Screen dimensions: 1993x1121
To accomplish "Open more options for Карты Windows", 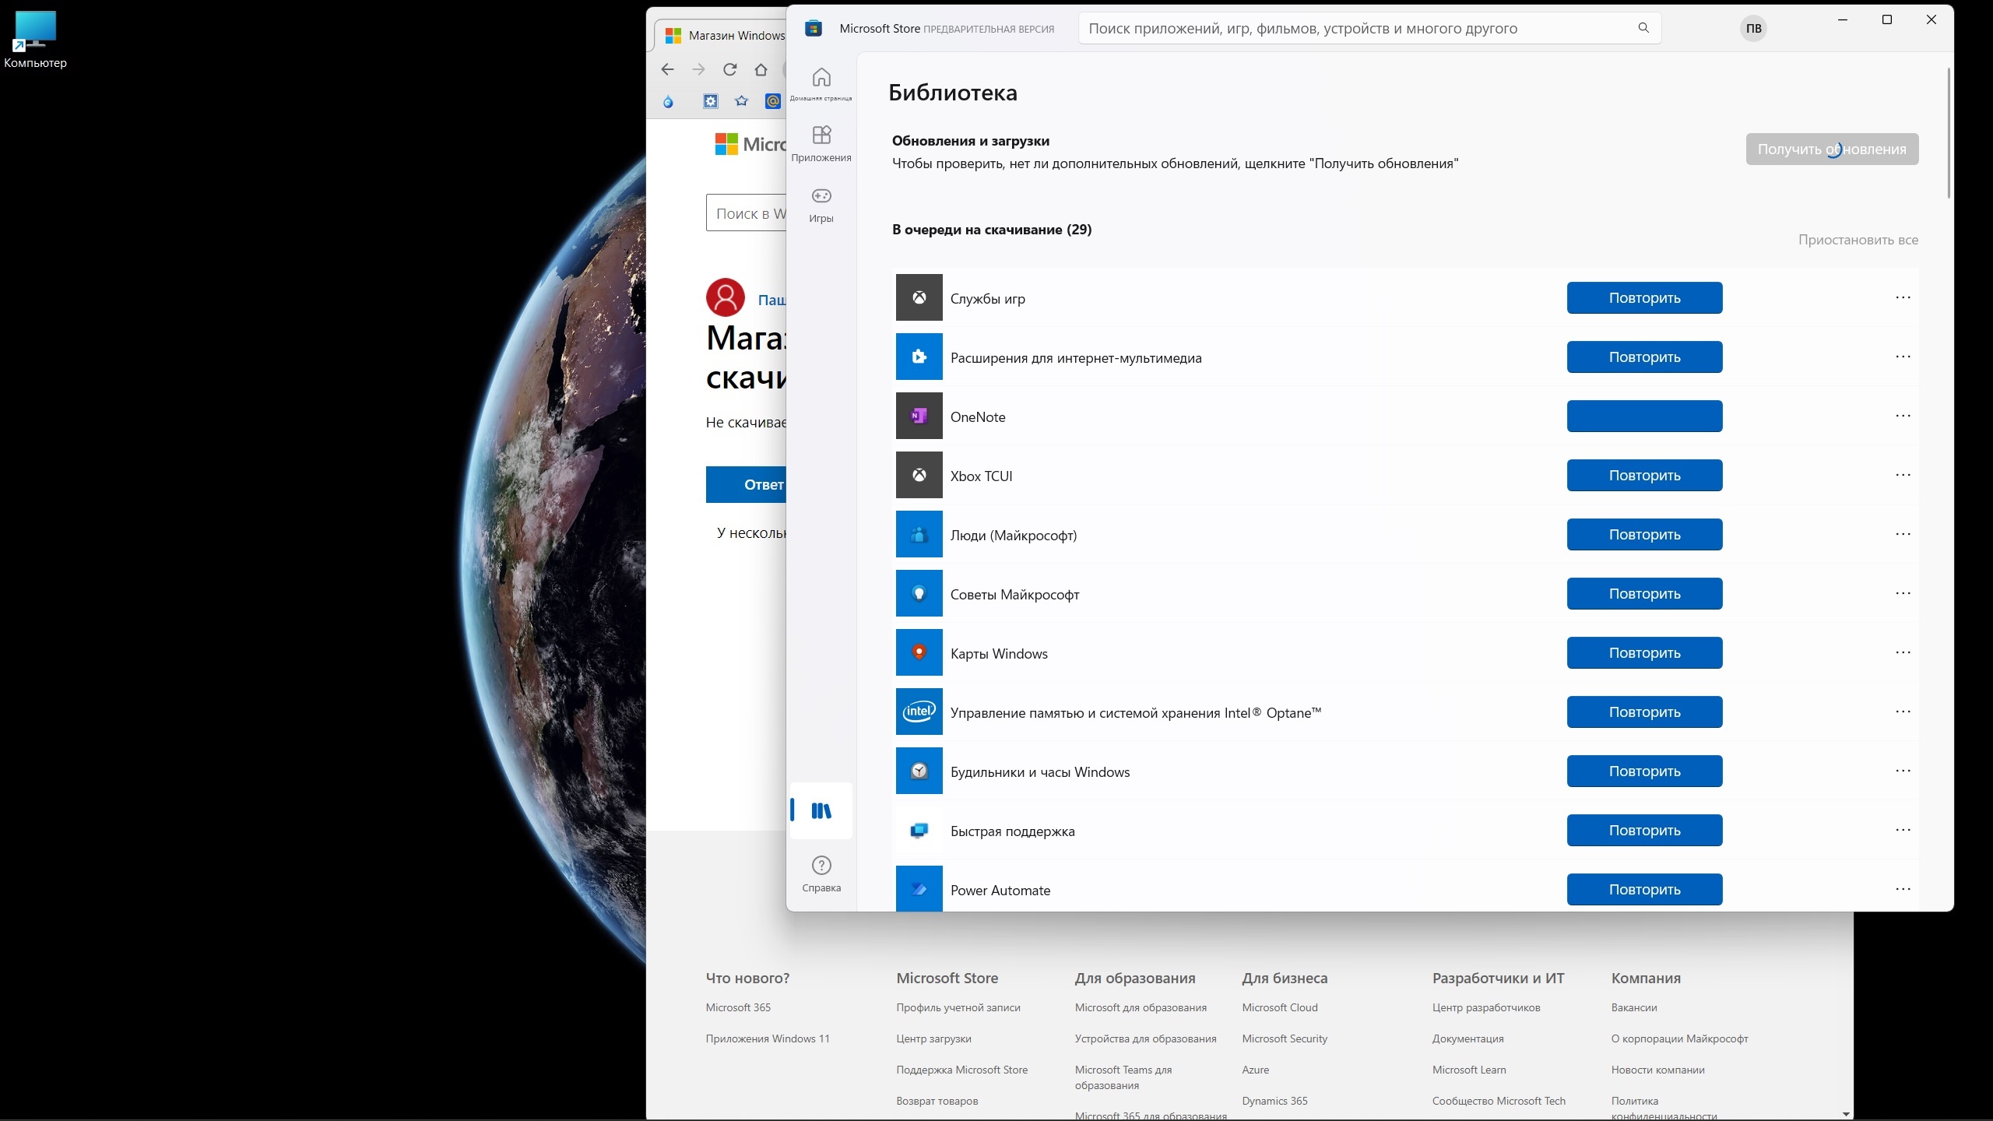I will 1903,652.
